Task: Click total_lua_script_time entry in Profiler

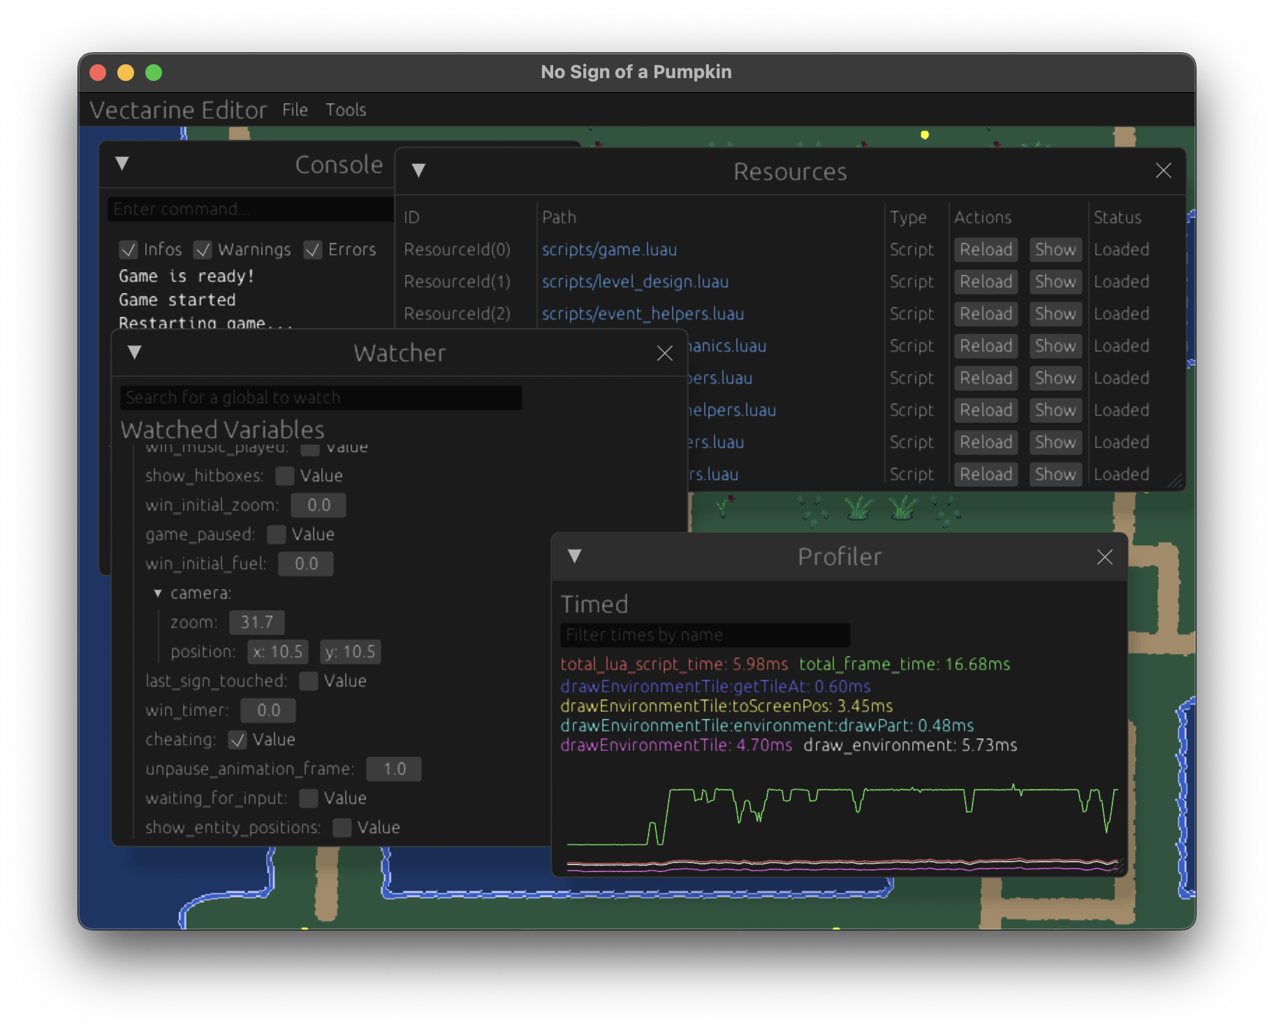Action: (674, 664)
